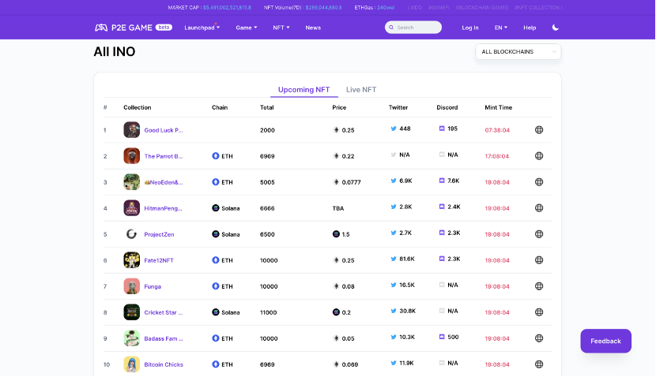Open the Funga collection link
Screen dimensions: 656x377
click(153, 286)
